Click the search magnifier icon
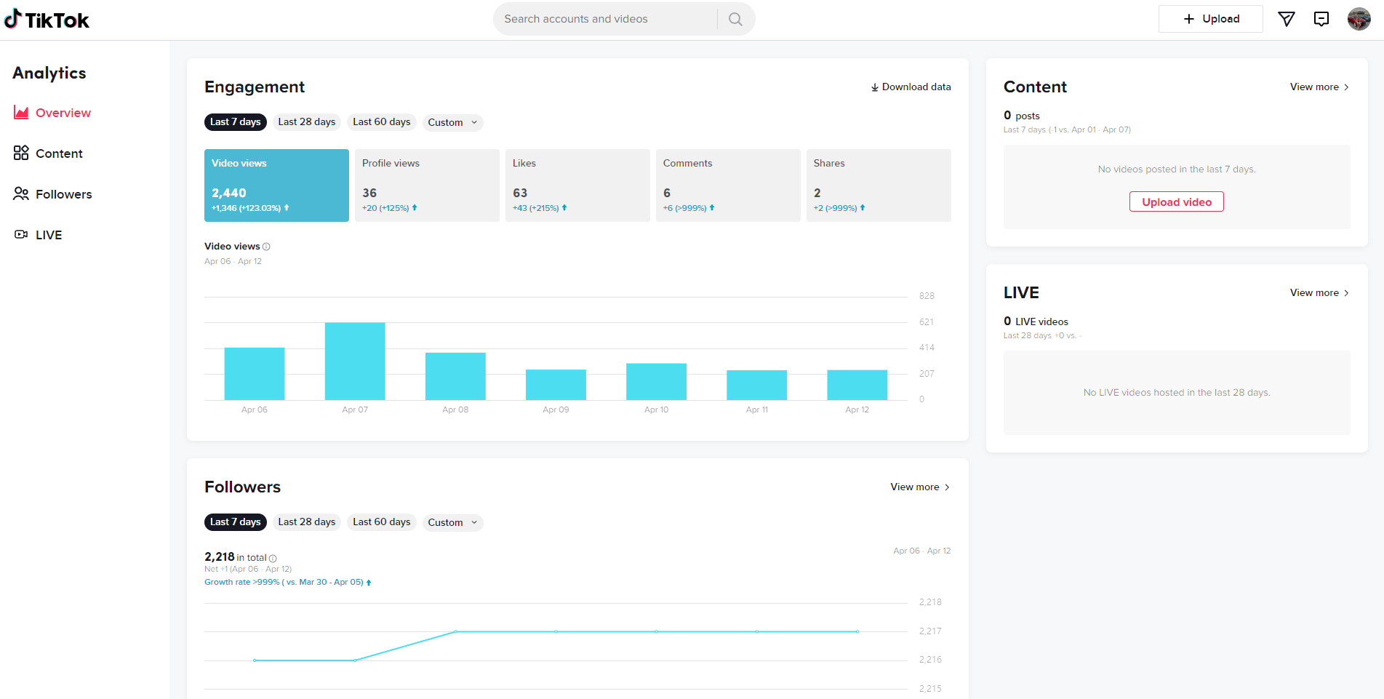1384x699 pixels. click(x=736, y=19)
